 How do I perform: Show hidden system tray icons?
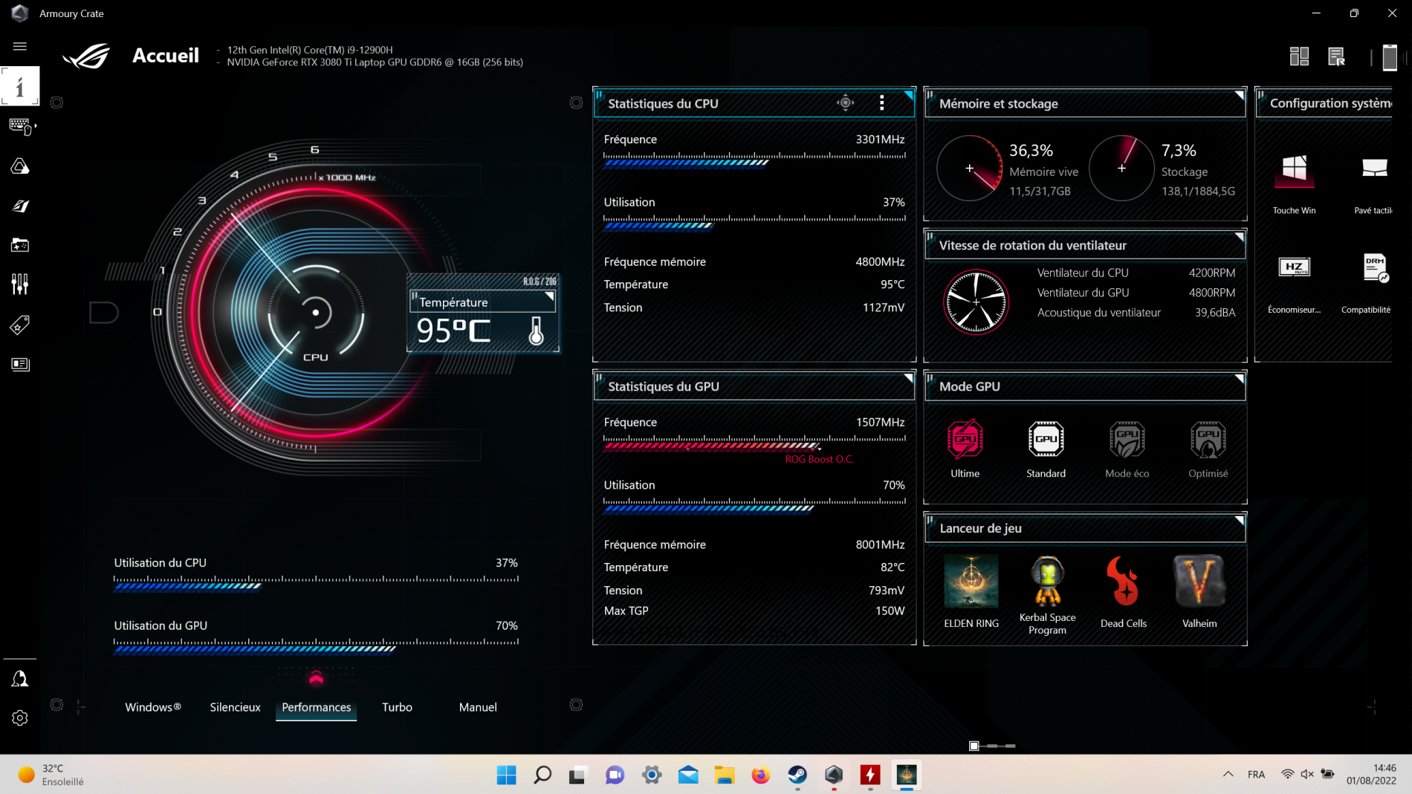1228,774
